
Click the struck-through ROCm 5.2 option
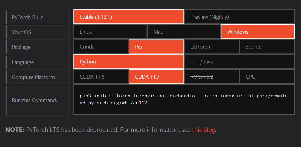[x=211, y=77]
